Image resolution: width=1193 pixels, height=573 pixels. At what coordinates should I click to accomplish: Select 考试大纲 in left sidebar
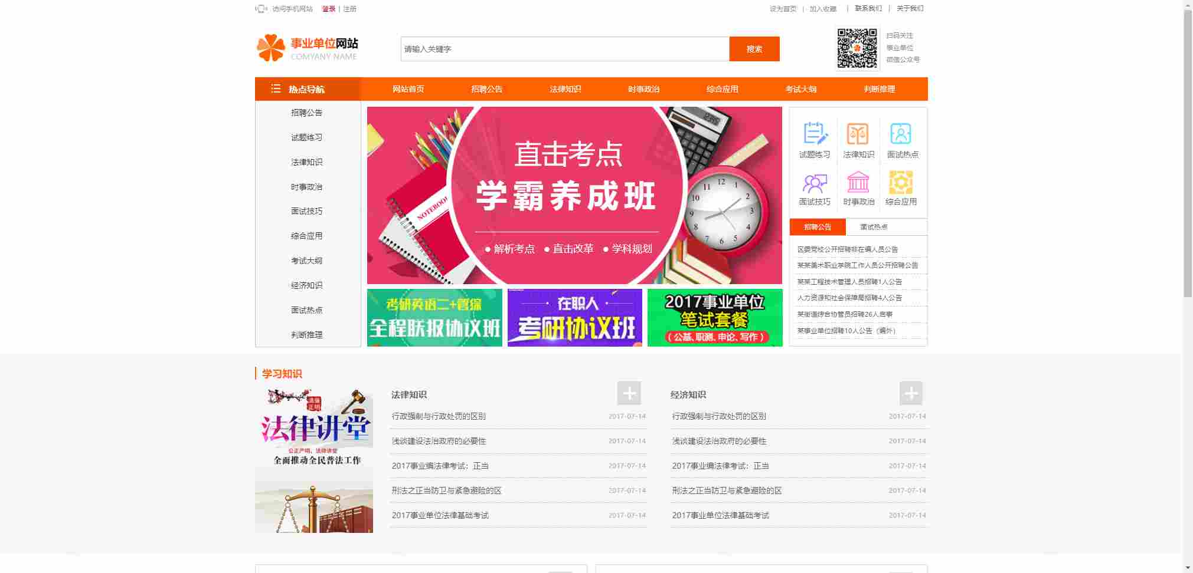coord(306,261)
